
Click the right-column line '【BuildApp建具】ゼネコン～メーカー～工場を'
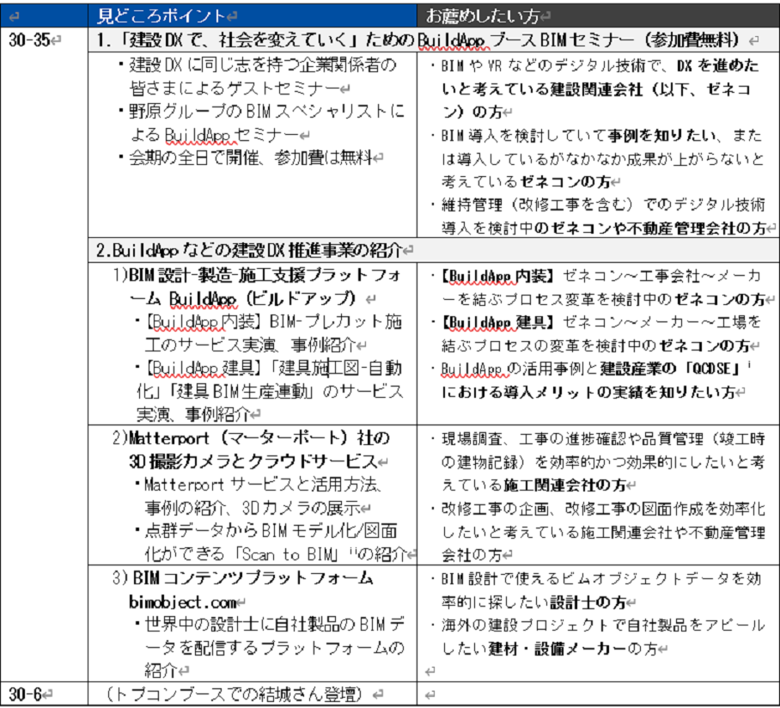(601, 322)
